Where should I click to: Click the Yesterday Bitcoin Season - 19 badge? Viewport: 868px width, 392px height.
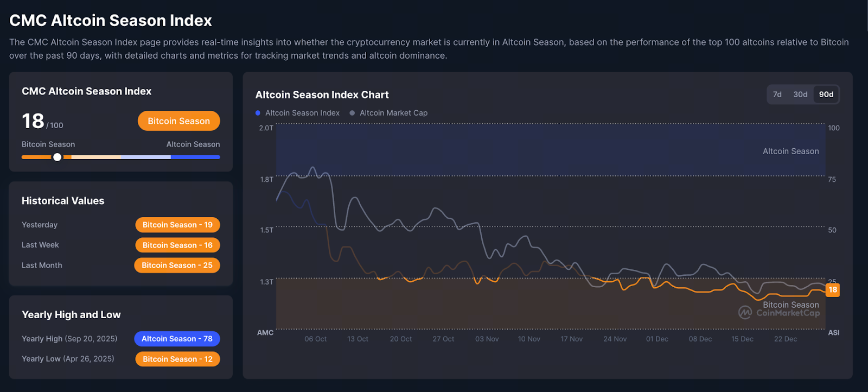177,225
